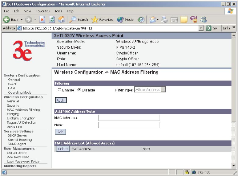The width and height of the screenshot is (238, 176).
Task: Open the Favorites star panel
Action: point(95,20)
